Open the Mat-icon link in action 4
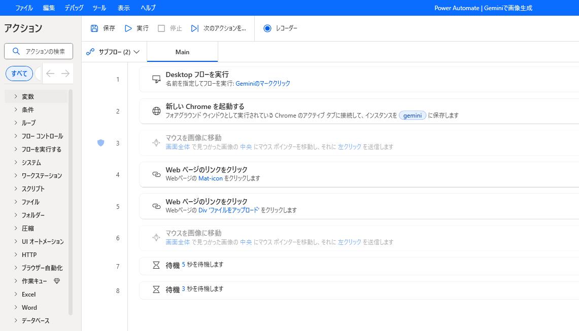This screenshot has width=579, height=331. tap(211, 178)
